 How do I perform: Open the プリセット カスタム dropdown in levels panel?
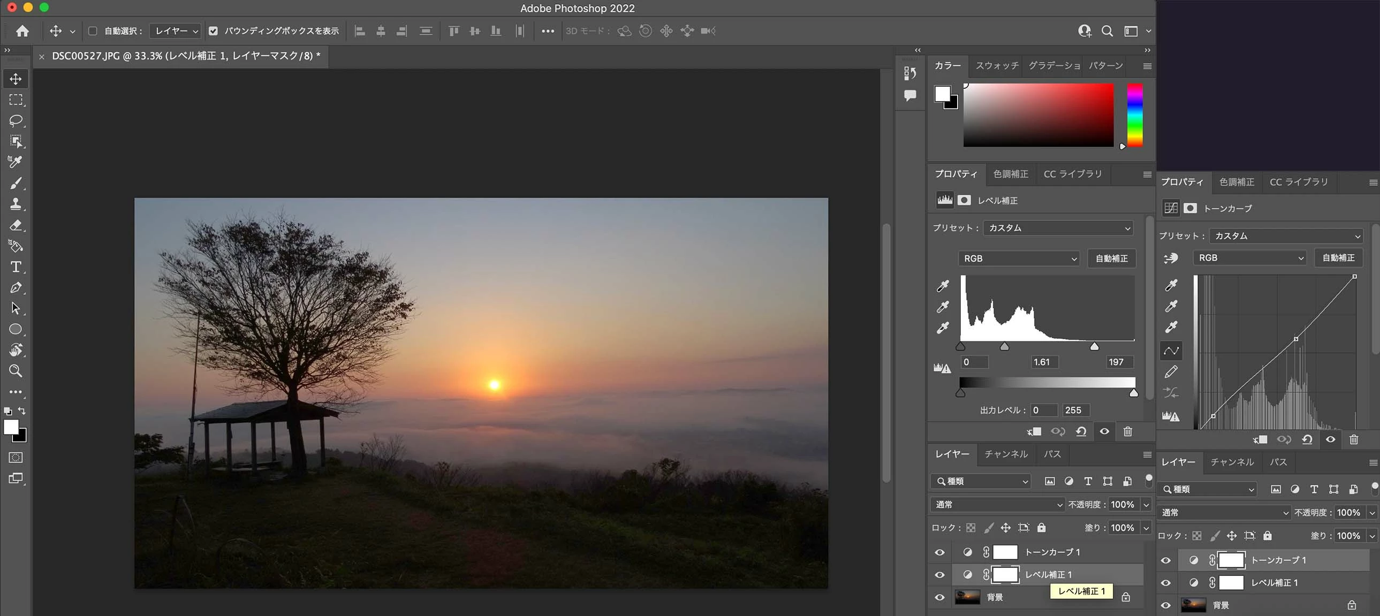point(1059,228)
